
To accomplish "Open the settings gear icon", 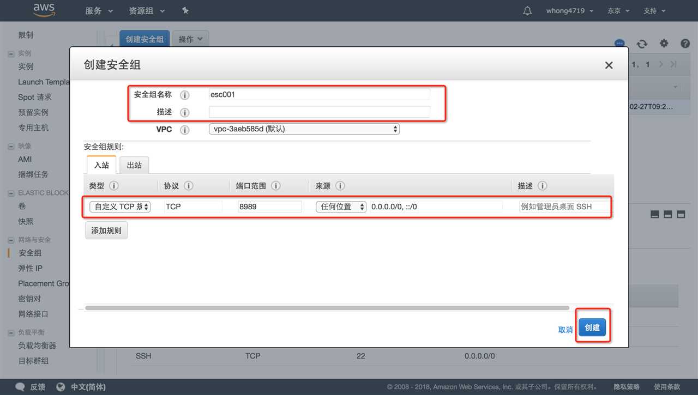I will pos(664,44).
